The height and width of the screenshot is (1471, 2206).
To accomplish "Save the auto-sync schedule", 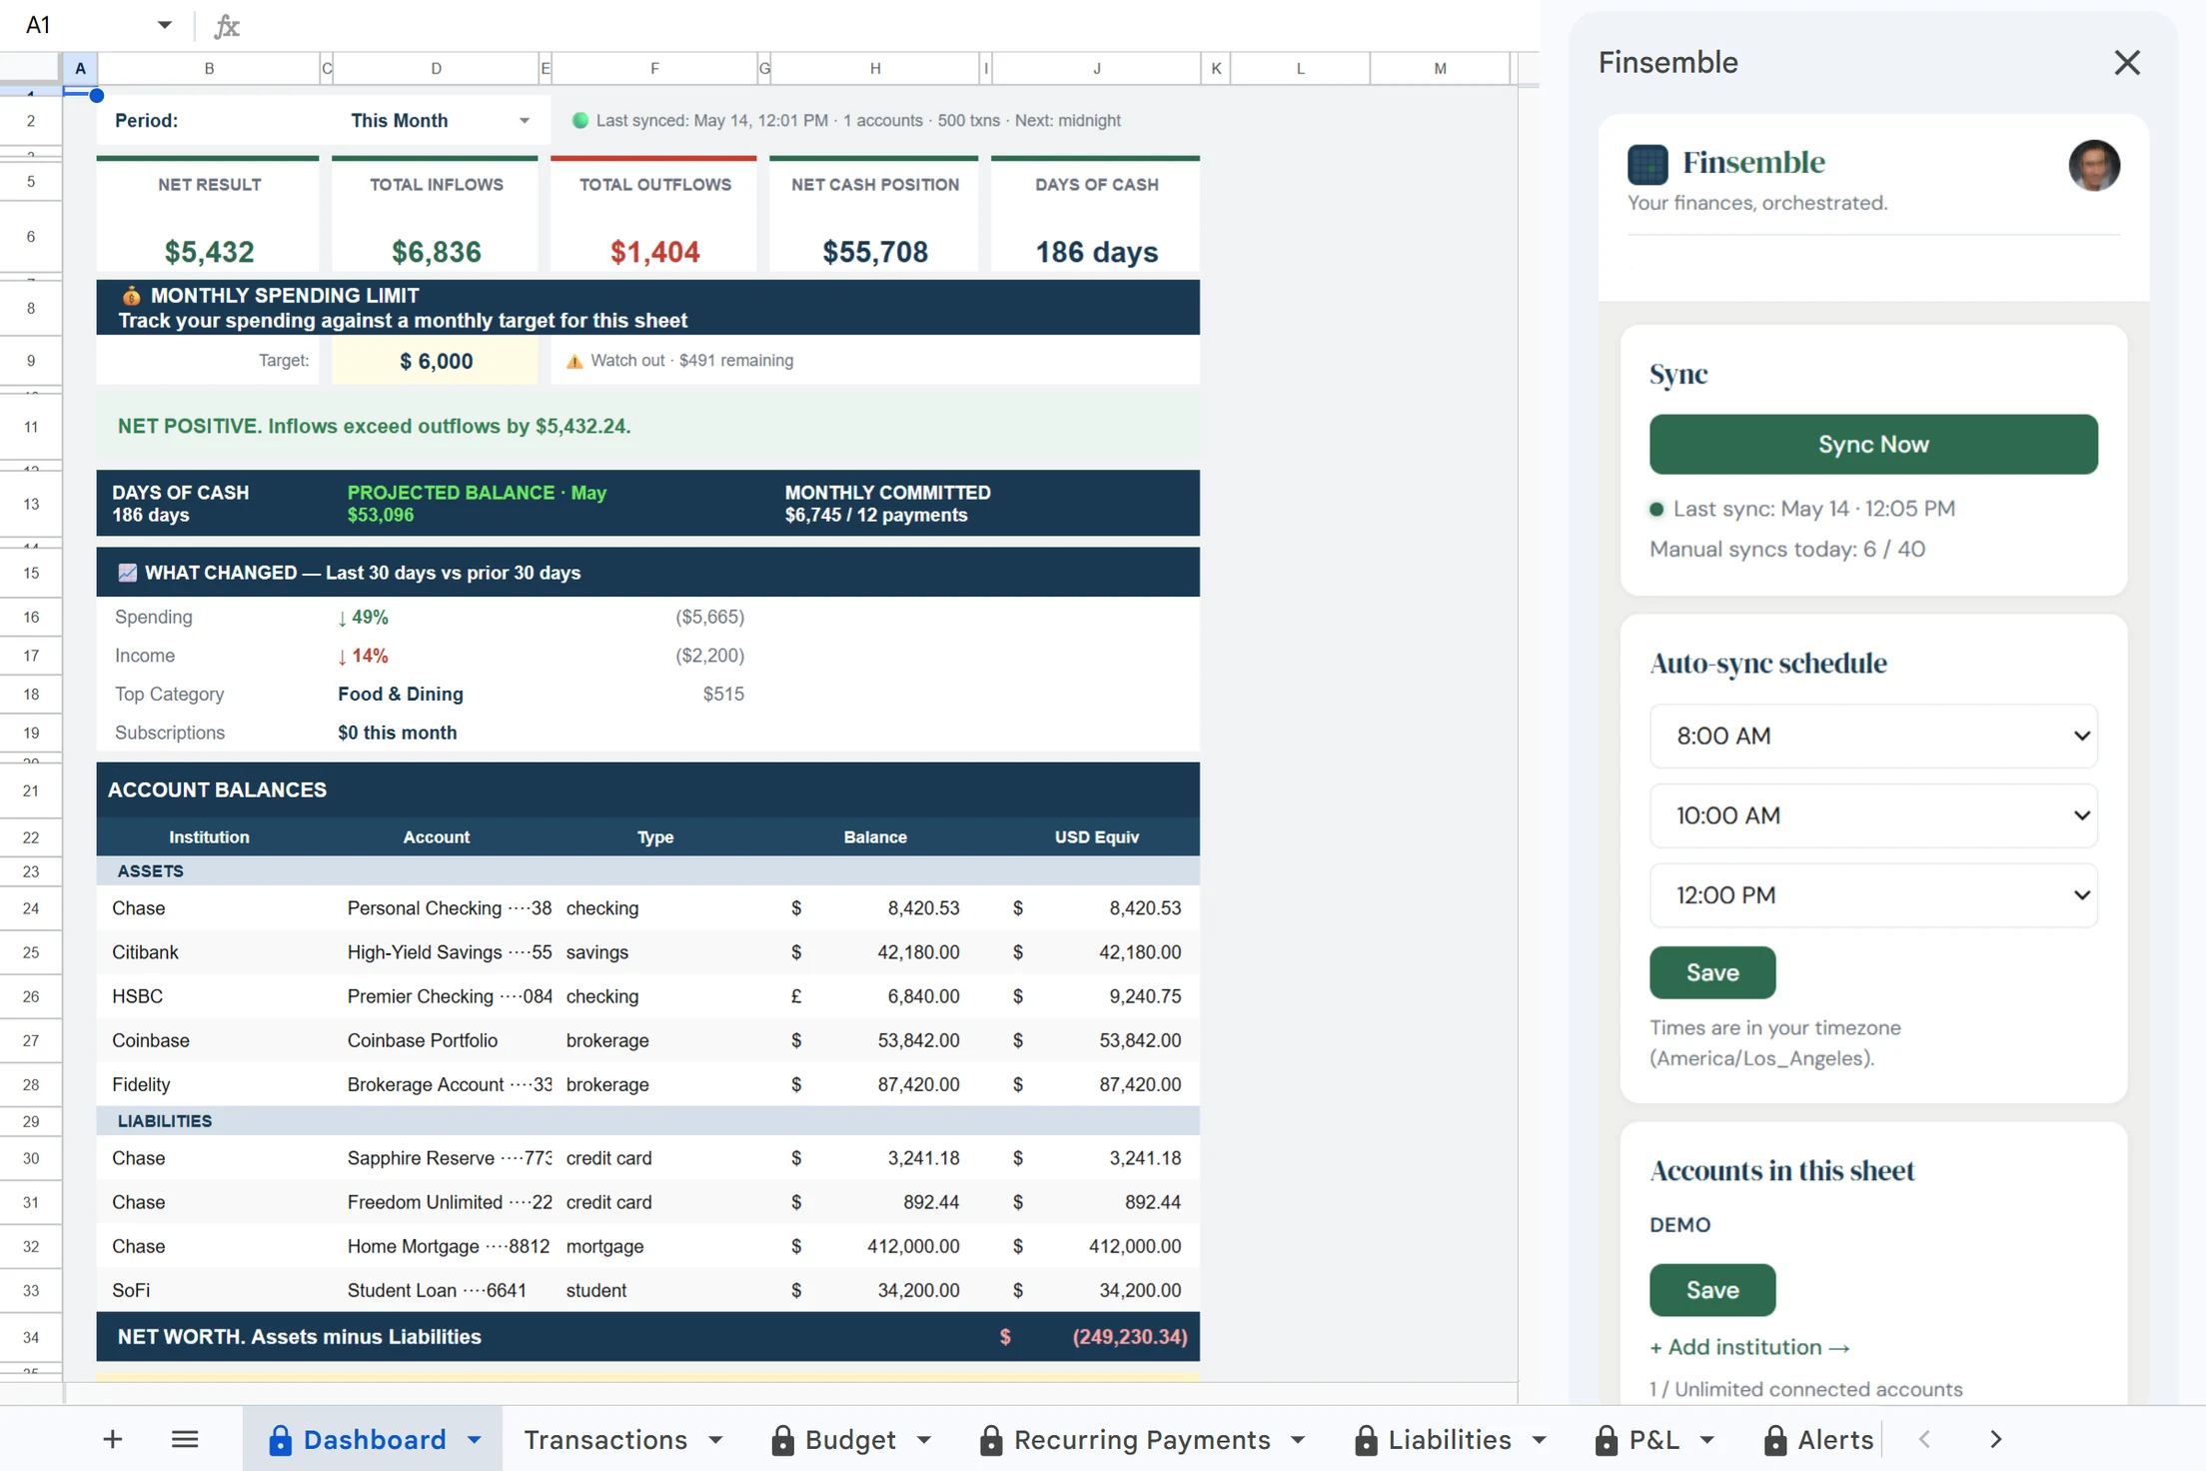I will (x=1711, y=972).
